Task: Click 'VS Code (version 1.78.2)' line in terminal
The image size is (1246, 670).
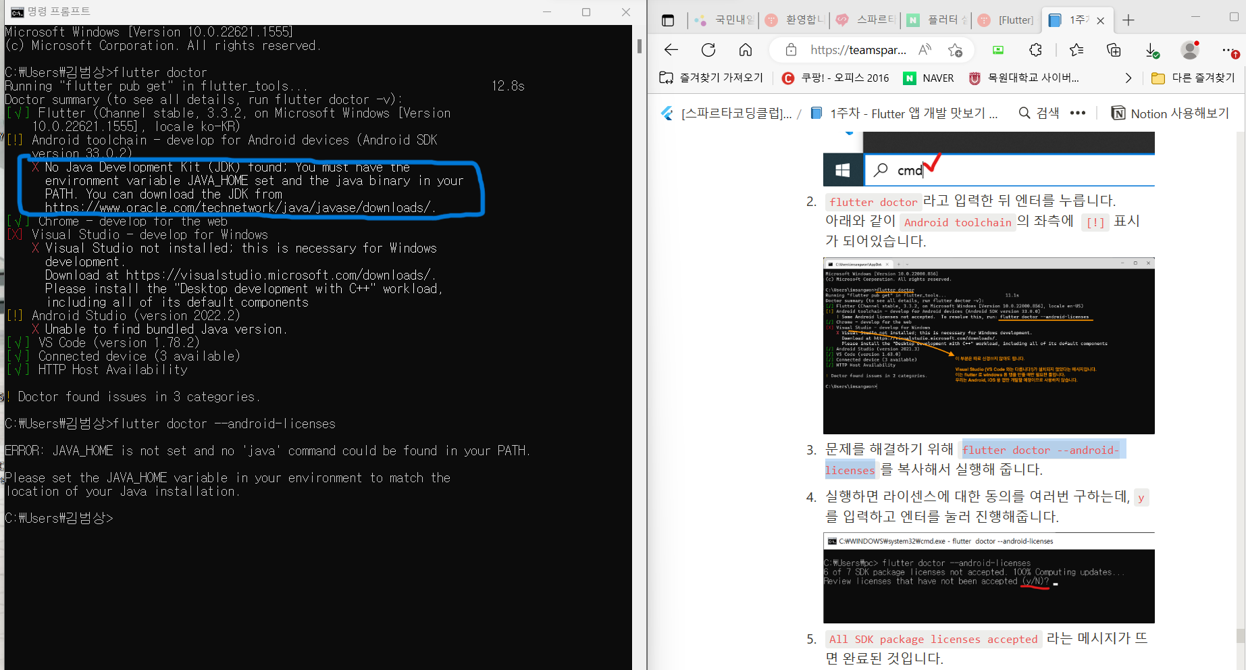Action: click(x=119, y=342)
